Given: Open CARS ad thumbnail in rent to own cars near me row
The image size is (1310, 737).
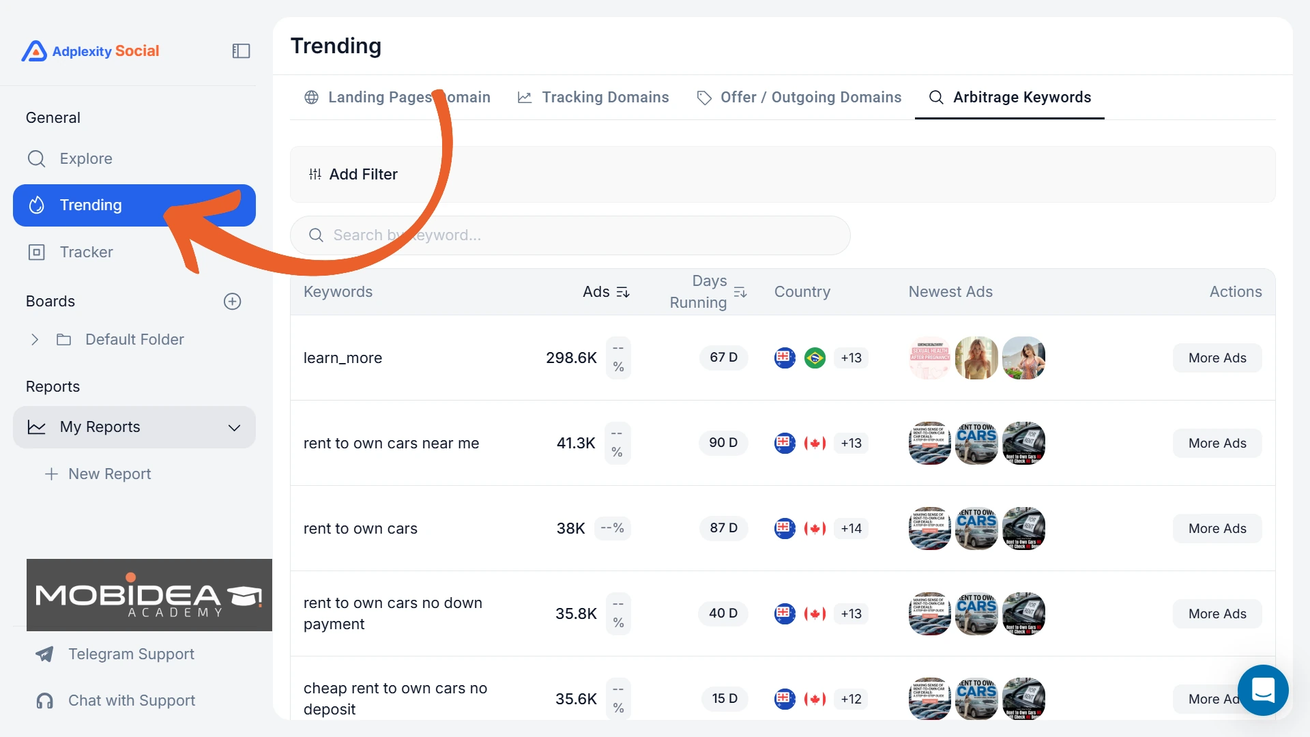Looking at the screenshot, I should (x=977, y=443).
